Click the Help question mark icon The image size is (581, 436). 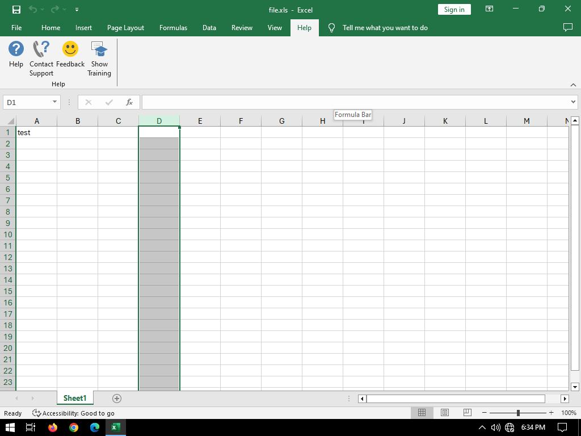click(16, 49)
